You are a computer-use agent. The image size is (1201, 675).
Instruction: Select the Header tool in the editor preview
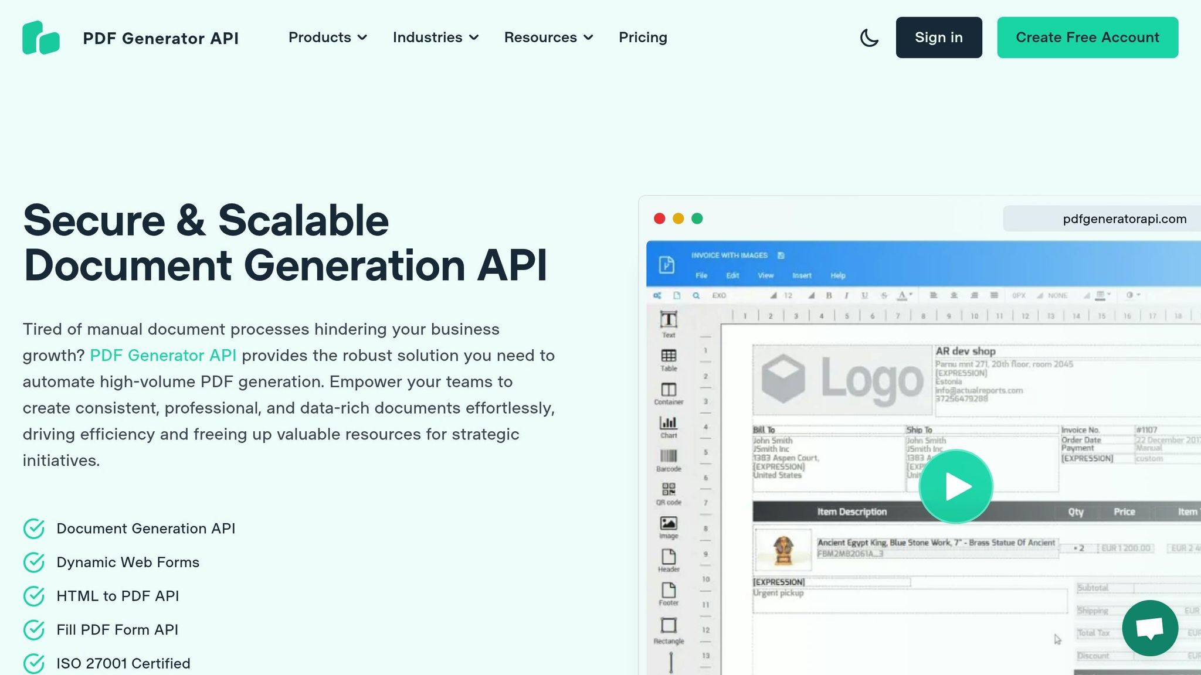tap(669, 561)
